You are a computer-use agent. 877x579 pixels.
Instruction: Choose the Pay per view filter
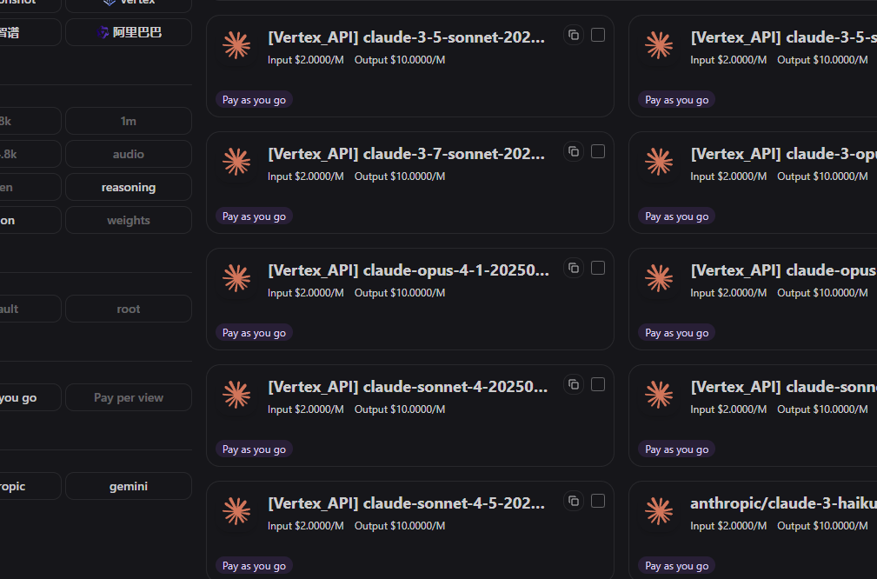coord(129,398)
